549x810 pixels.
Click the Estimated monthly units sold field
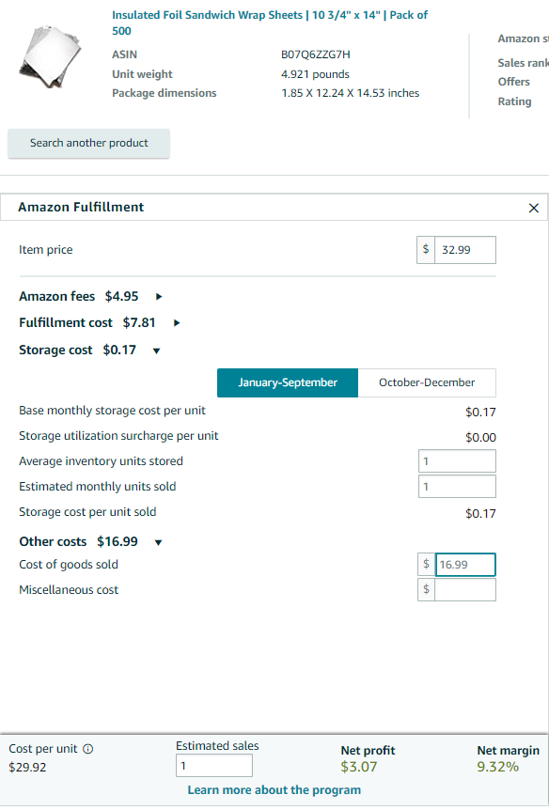[457, 486]
